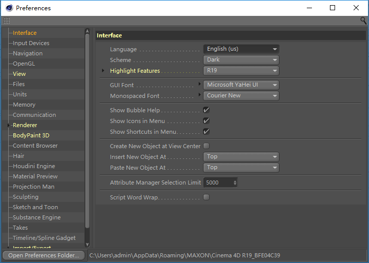Select View category

[x=20, y=74]
